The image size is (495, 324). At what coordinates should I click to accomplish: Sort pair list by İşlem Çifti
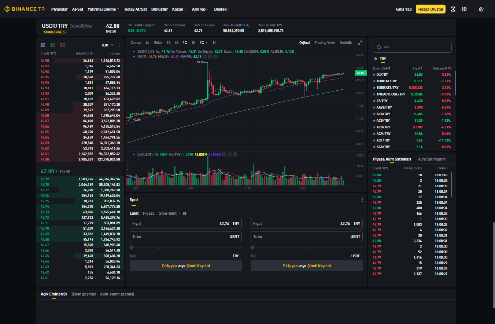pyautogui.click(x=381, y=68)
